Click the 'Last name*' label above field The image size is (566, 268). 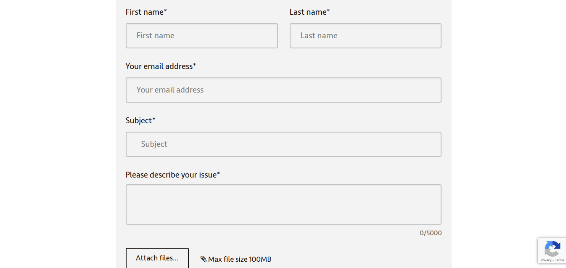tap(309, 12)
